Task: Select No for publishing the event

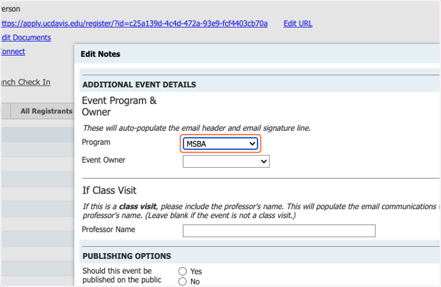Action: tap(183, 281)
